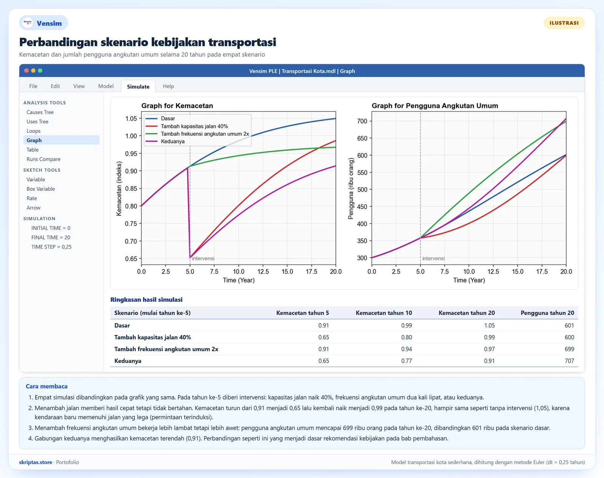Open Runs Compare tool

[43, 159]
